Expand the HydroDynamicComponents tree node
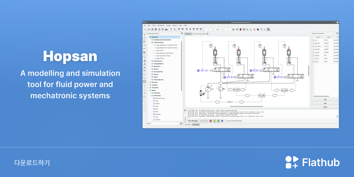The height and width of the screenshot is (177, 354). click(150, 40)
